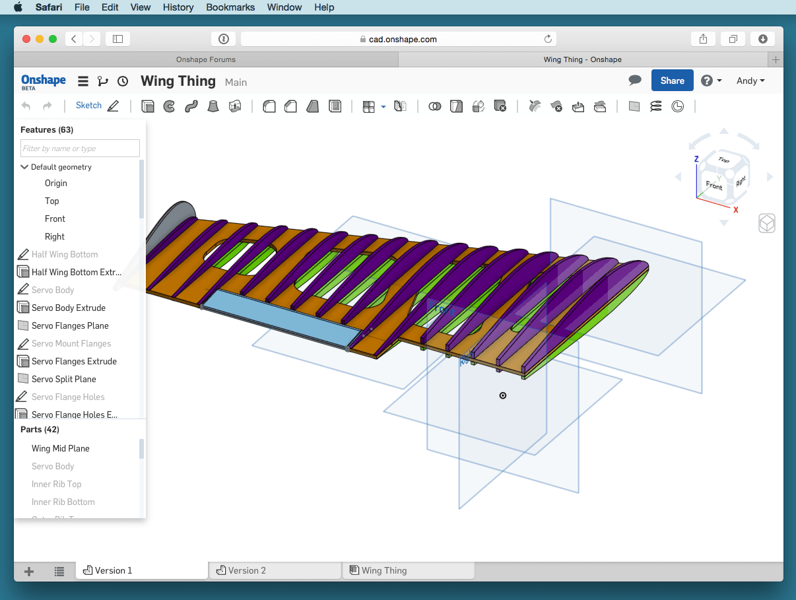Viewport: 796px width, 600px height.
Task: Activate the Sweep tool
Action: (x=191, y=106)
